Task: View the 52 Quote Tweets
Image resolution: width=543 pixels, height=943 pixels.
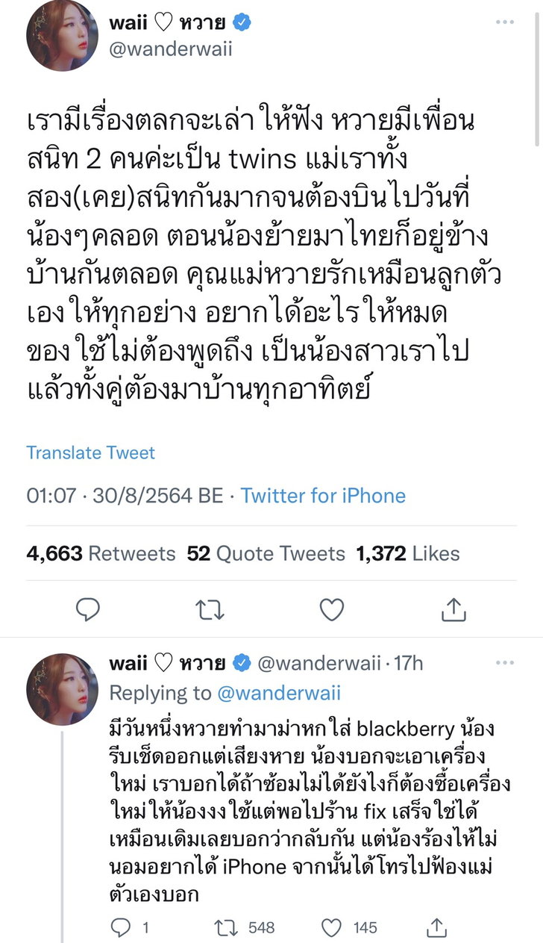Action: click(x=266, y=553)
